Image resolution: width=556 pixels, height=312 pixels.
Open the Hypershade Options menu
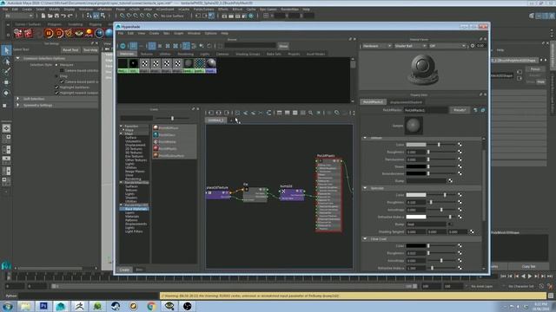pyautogui.click(x=210, y=33)
